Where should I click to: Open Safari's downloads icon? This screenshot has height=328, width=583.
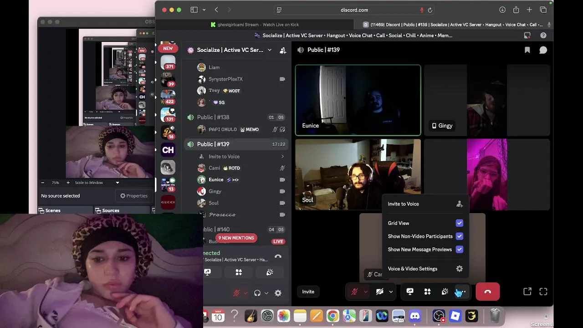pos(502,10)
